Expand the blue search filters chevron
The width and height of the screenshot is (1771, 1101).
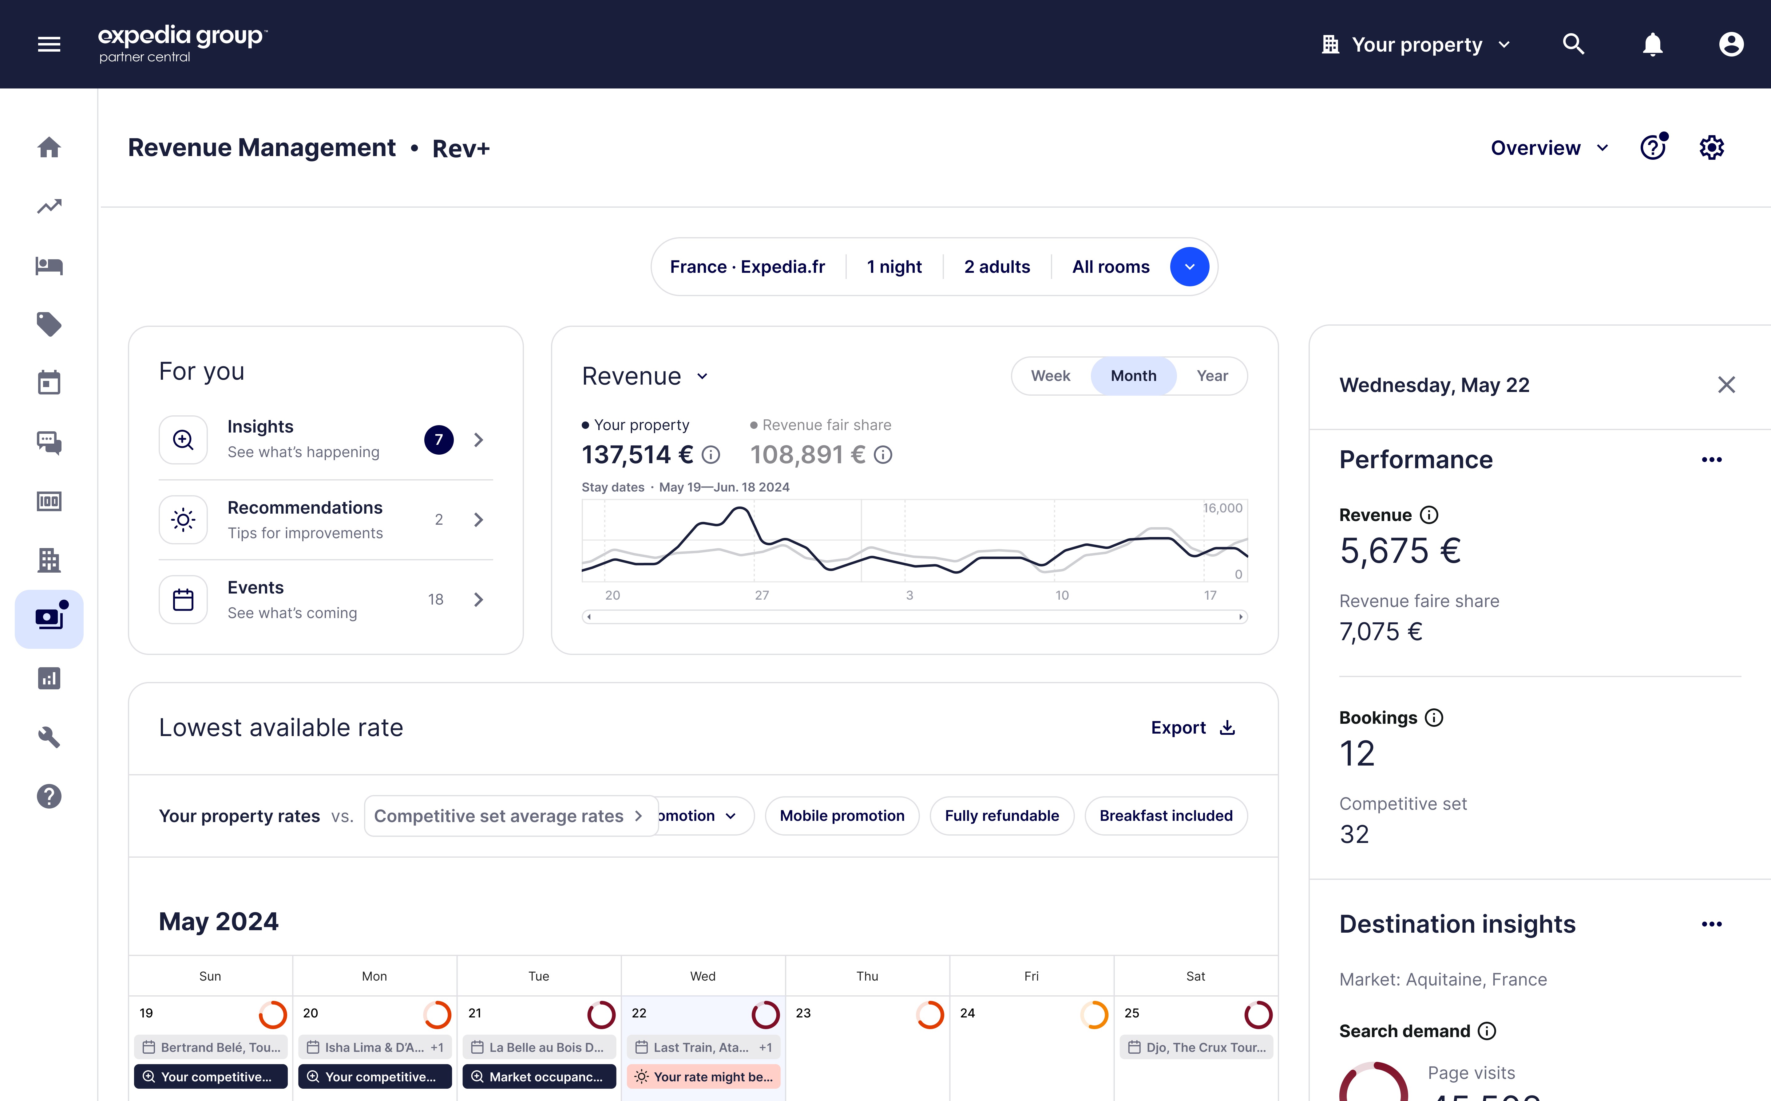pyautogui.click(x=1189, y=267)
